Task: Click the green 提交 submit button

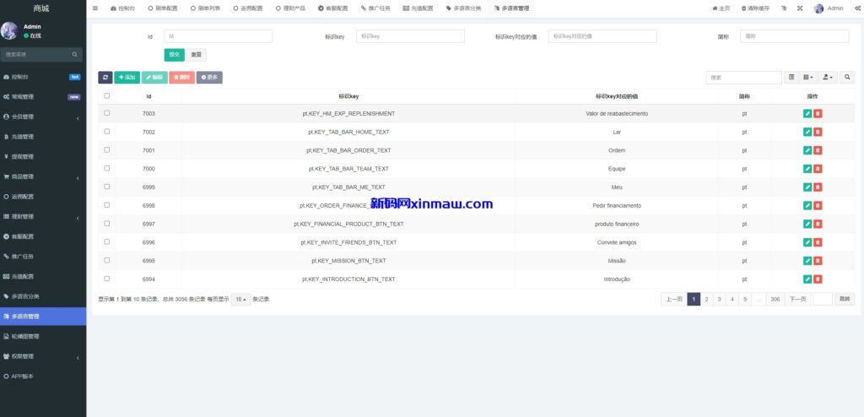Action: [174, 55]
